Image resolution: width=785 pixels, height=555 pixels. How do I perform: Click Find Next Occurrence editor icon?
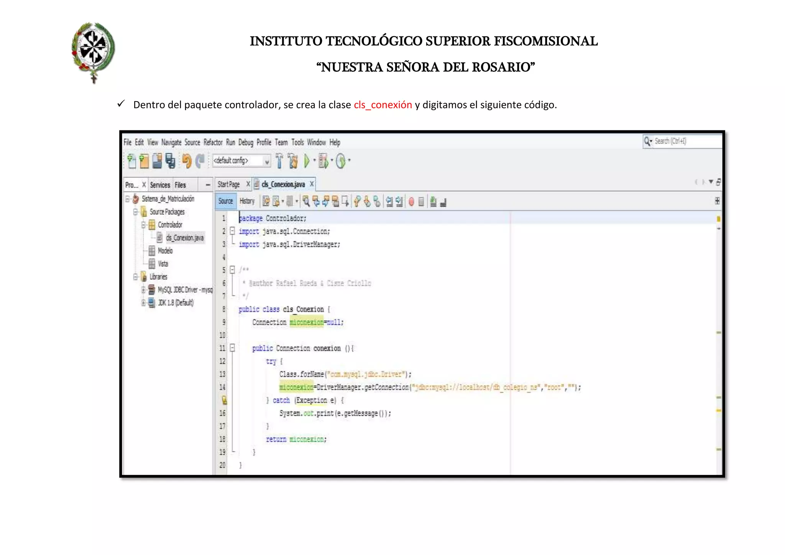click(325, 201)
